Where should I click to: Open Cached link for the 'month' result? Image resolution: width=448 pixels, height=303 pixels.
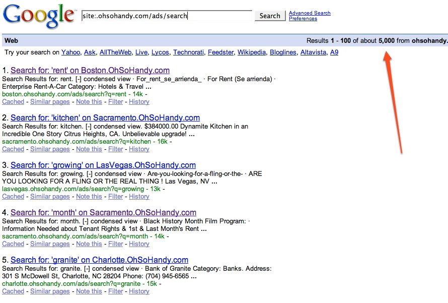pyautogui.click(x=13, y=244)
